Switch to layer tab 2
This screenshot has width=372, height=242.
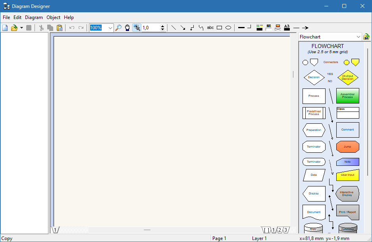(279, 230)
